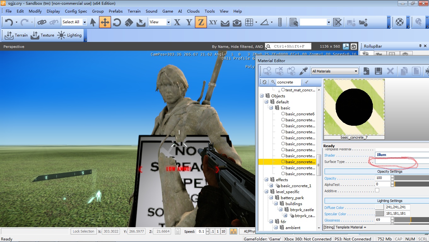
Task: Set speed preset to 10
Action: click(223, 231)
